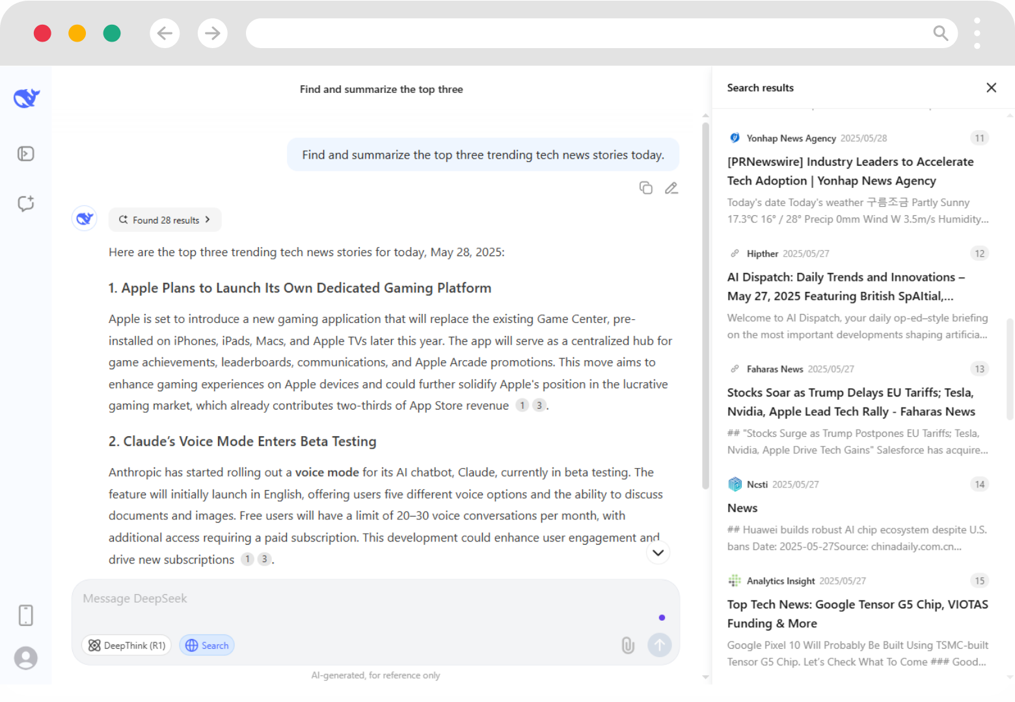Open the Top Tech News Google Tensor result
The height and width of the screenshot is (702, 1015).
click(858, 621)
